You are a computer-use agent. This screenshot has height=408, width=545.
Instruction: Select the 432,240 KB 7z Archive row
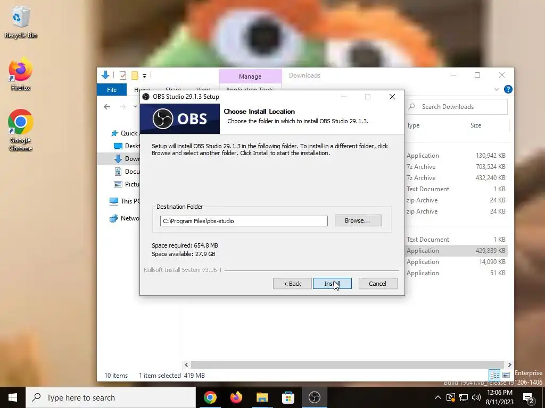tap(456, 177)
